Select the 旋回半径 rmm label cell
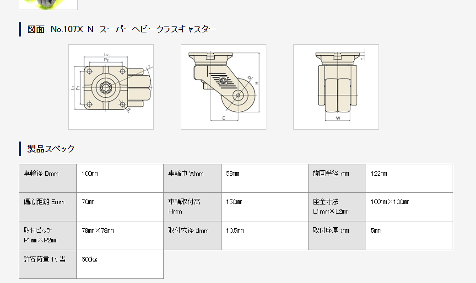The image size is (476, 283). pyautogui.click(x=337, y=178)
